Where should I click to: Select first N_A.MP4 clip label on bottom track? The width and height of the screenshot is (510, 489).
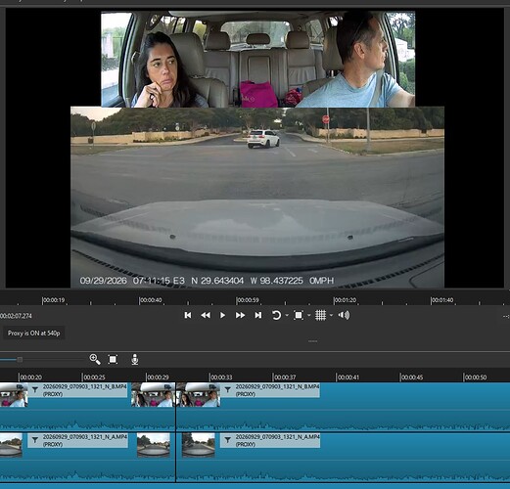click(x=85, y=440)
